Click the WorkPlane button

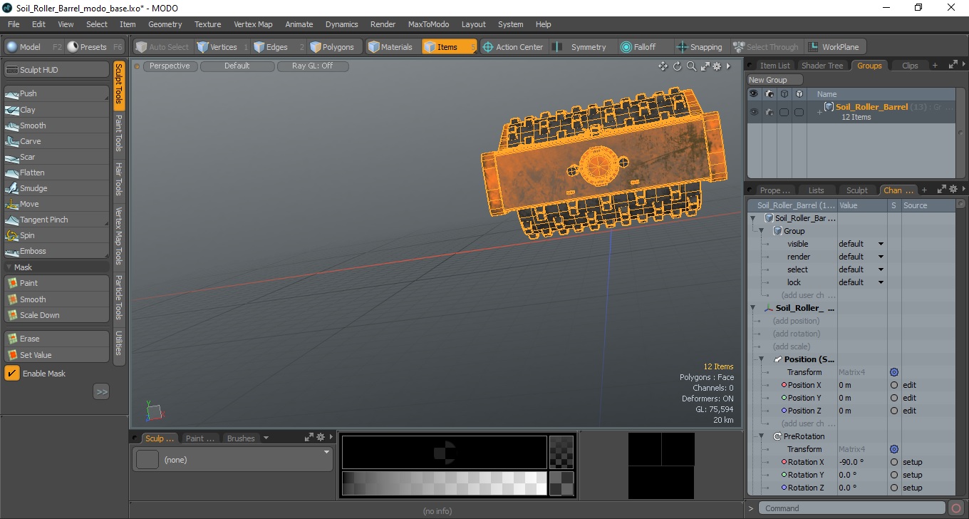834,47
